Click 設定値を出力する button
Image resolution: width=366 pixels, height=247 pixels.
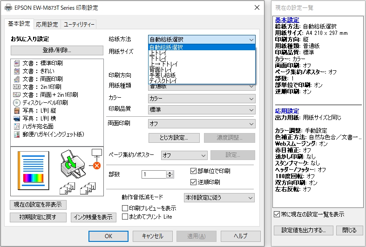(304, 230)
